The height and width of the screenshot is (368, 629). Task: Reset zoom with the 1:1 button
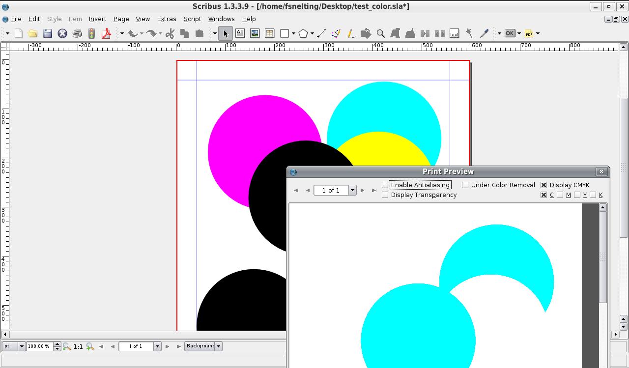78,346
